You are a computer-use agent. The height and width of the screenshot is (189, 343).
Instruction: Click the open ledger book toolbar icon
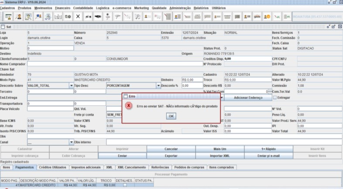58,17
